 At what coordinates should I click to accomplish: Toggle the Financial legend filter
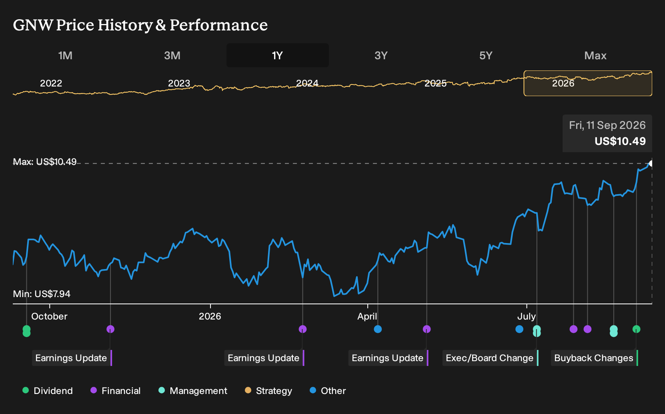point(116,391)
